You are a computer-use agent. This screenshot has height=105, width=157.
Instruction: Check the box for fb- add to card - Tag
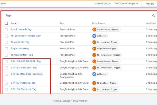click(x=6, y=30)
